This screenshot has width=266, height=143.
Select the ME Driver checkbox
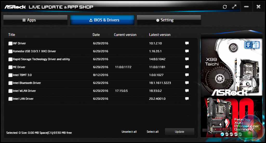[x=10, y=67]
